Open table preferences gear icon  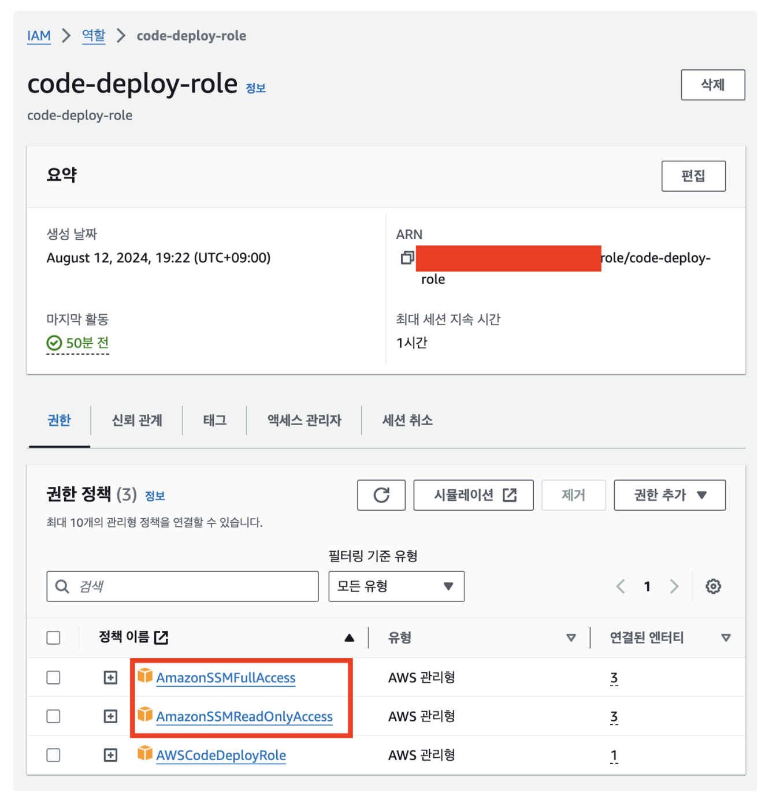(x=713, y=586)
